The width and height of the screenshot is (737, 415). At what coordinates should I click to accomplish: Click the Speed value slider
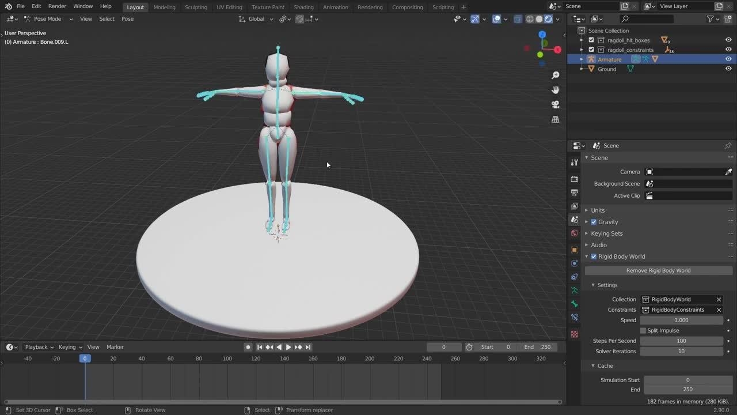[681, 320]
